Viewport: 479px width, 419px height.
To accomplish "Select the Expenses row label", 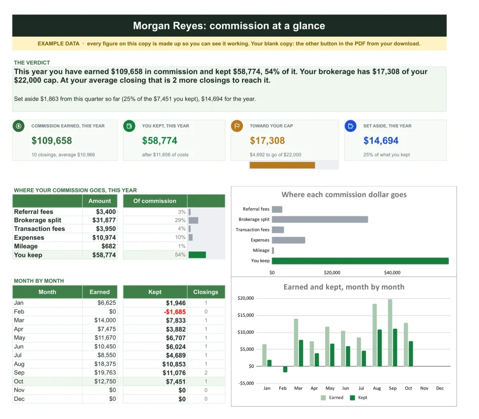I will pos(29,238).
